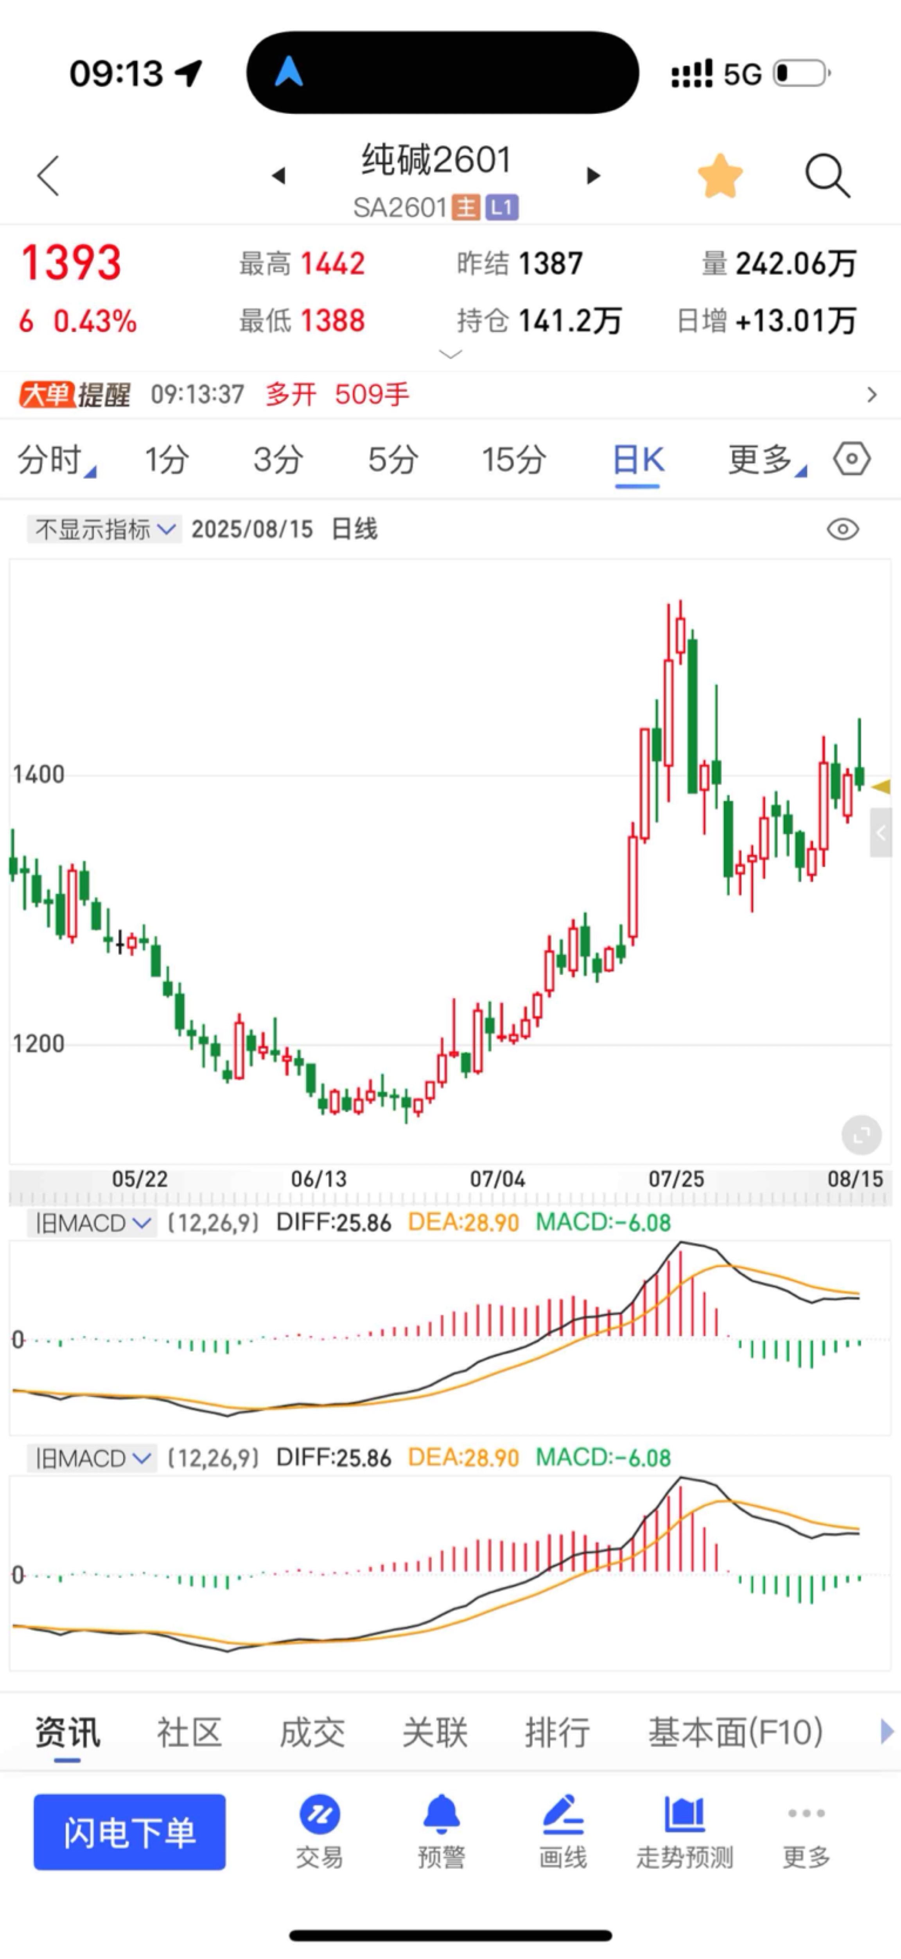Image resolution: width=901 pixels, height=1959 pixels.
Task: Open the second 旧MACD indicator dropdown
Action: (91, 1458)
